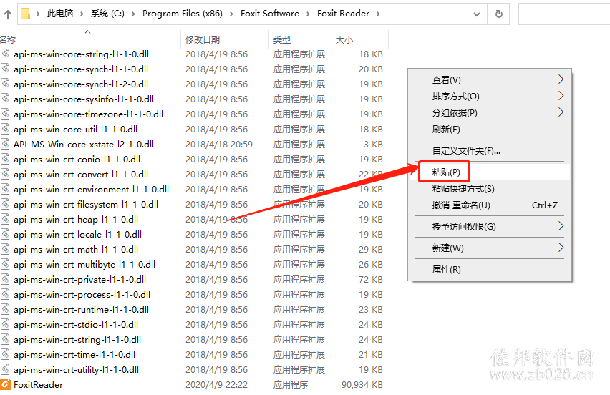Viewport: 610px width, 395px height.
Task: Click icon of api-ms-win-crt-math-l1-1-0.dll
Action: click(x=5, y=250)
